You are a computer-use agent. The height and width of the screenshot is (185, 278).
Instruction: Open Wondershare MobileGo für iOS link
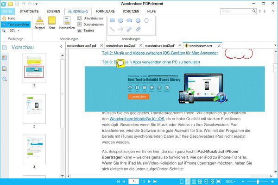[137, 119]
